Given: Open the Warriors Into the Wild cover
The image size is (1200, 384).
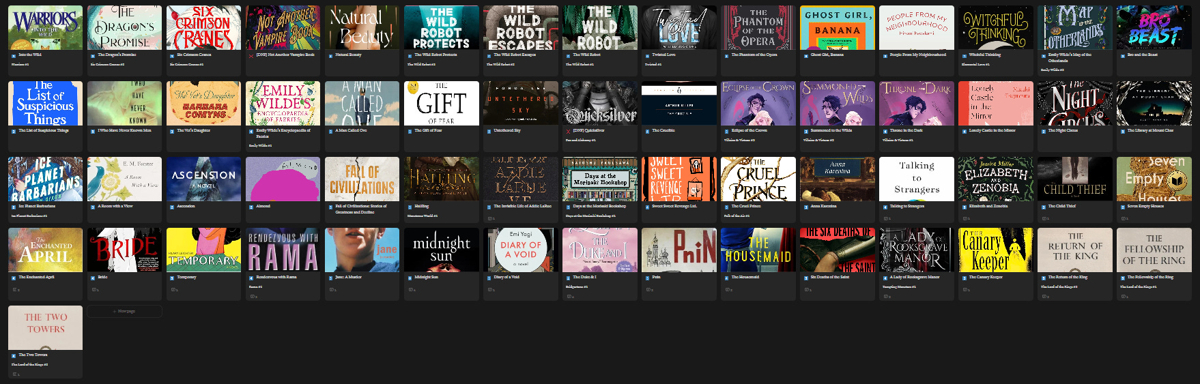Looking at the screenshot, I should click(x=45, y=27).
